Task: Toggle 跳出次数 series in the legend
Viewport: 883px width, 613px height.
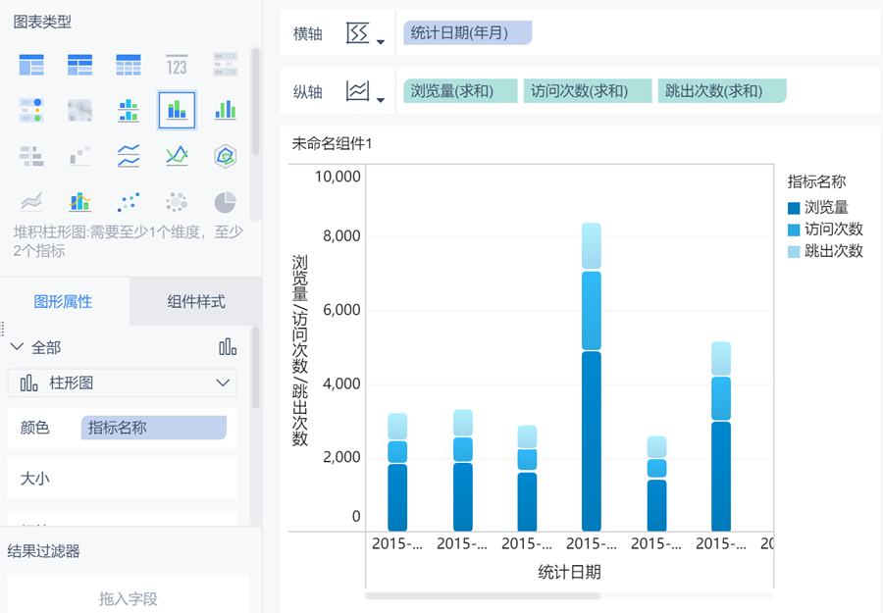Action: (832, 250)
